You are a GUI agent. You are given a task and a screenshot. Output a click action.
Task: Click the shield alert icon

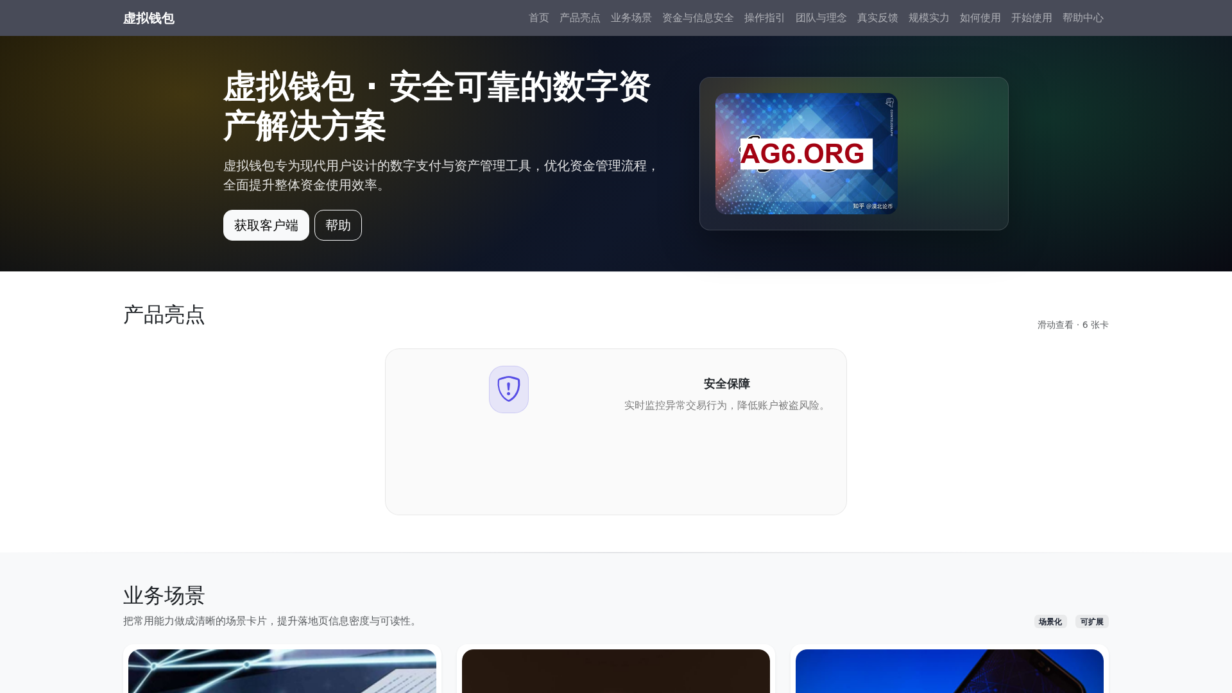[x=509, y=389]
